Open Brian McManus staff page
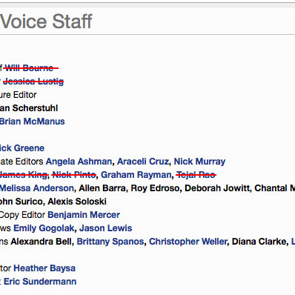Screen dimensions: 295x295 [x=32, y=122]
